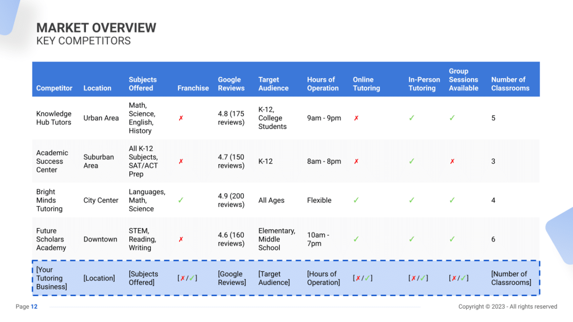Select "Languages, Math, Science" subjects cell
The height and width of the screenshot is (322, 573).
coord(147,200)
